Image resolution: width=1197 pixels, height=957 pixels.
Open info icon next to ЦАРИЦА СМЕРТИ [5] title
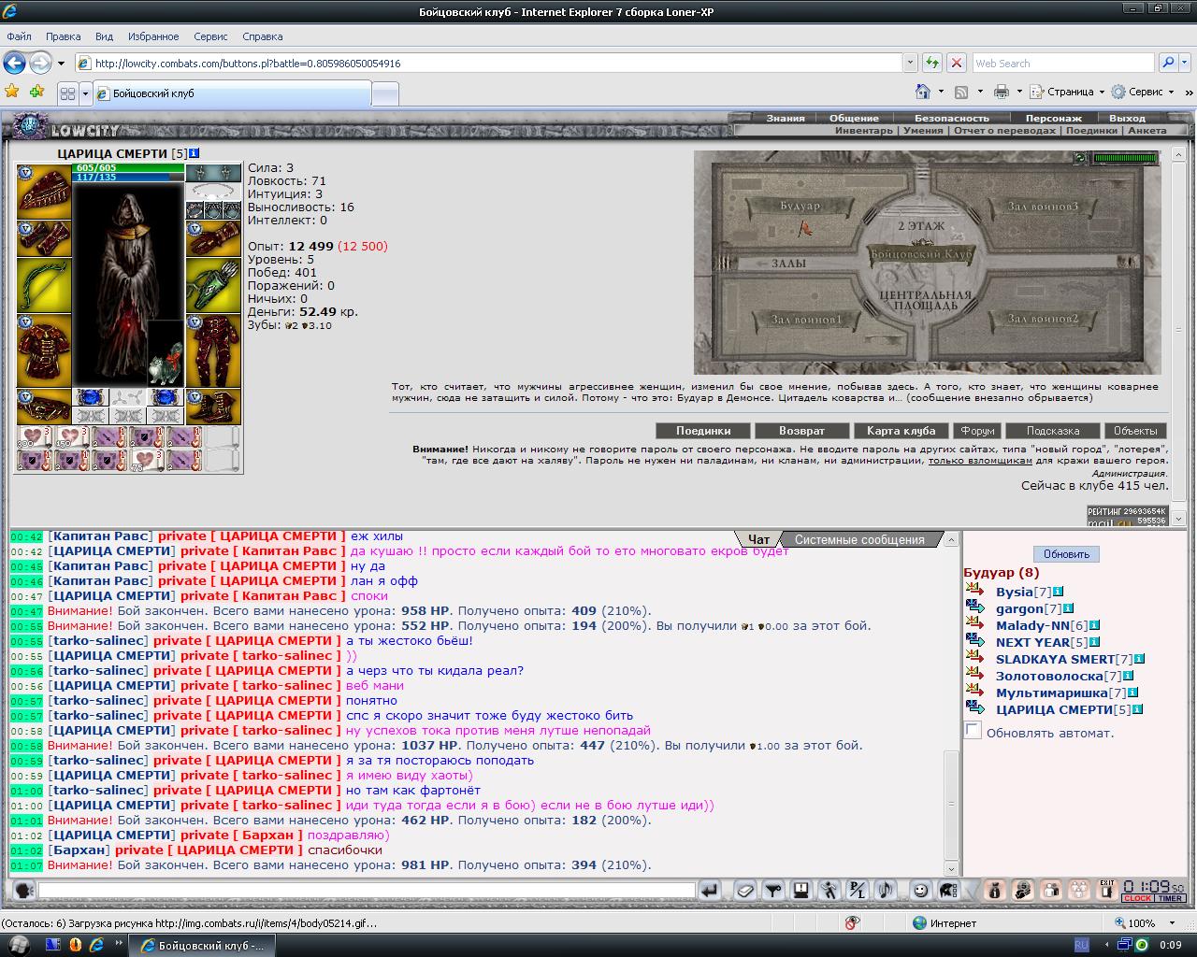click(194, 153)
